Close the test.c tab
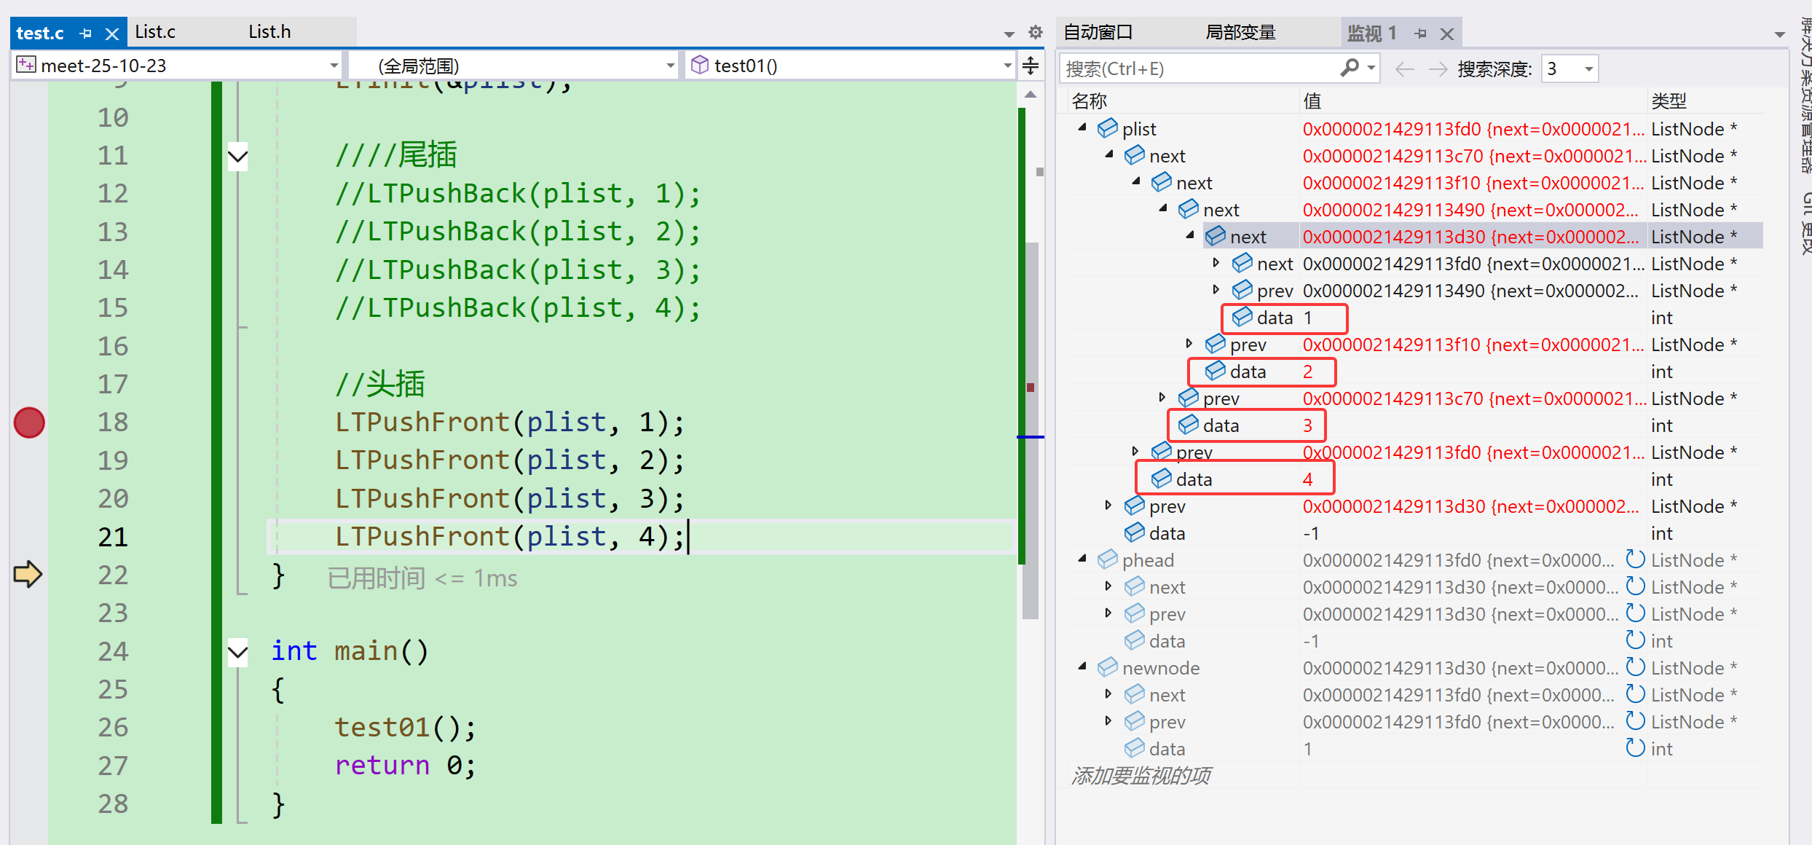 (x=111, y=34)
